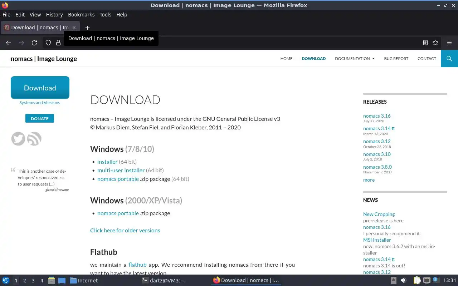Click nomacs portable link under Windows 7/8/10
This screenshot has width=458, height=286.
(x=118, y=179)
